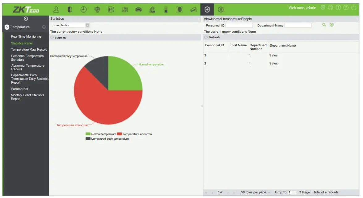Viewport: 363px width, 198px height.
Task: Open Real-Time Monitoring
Action: (26, 36)
